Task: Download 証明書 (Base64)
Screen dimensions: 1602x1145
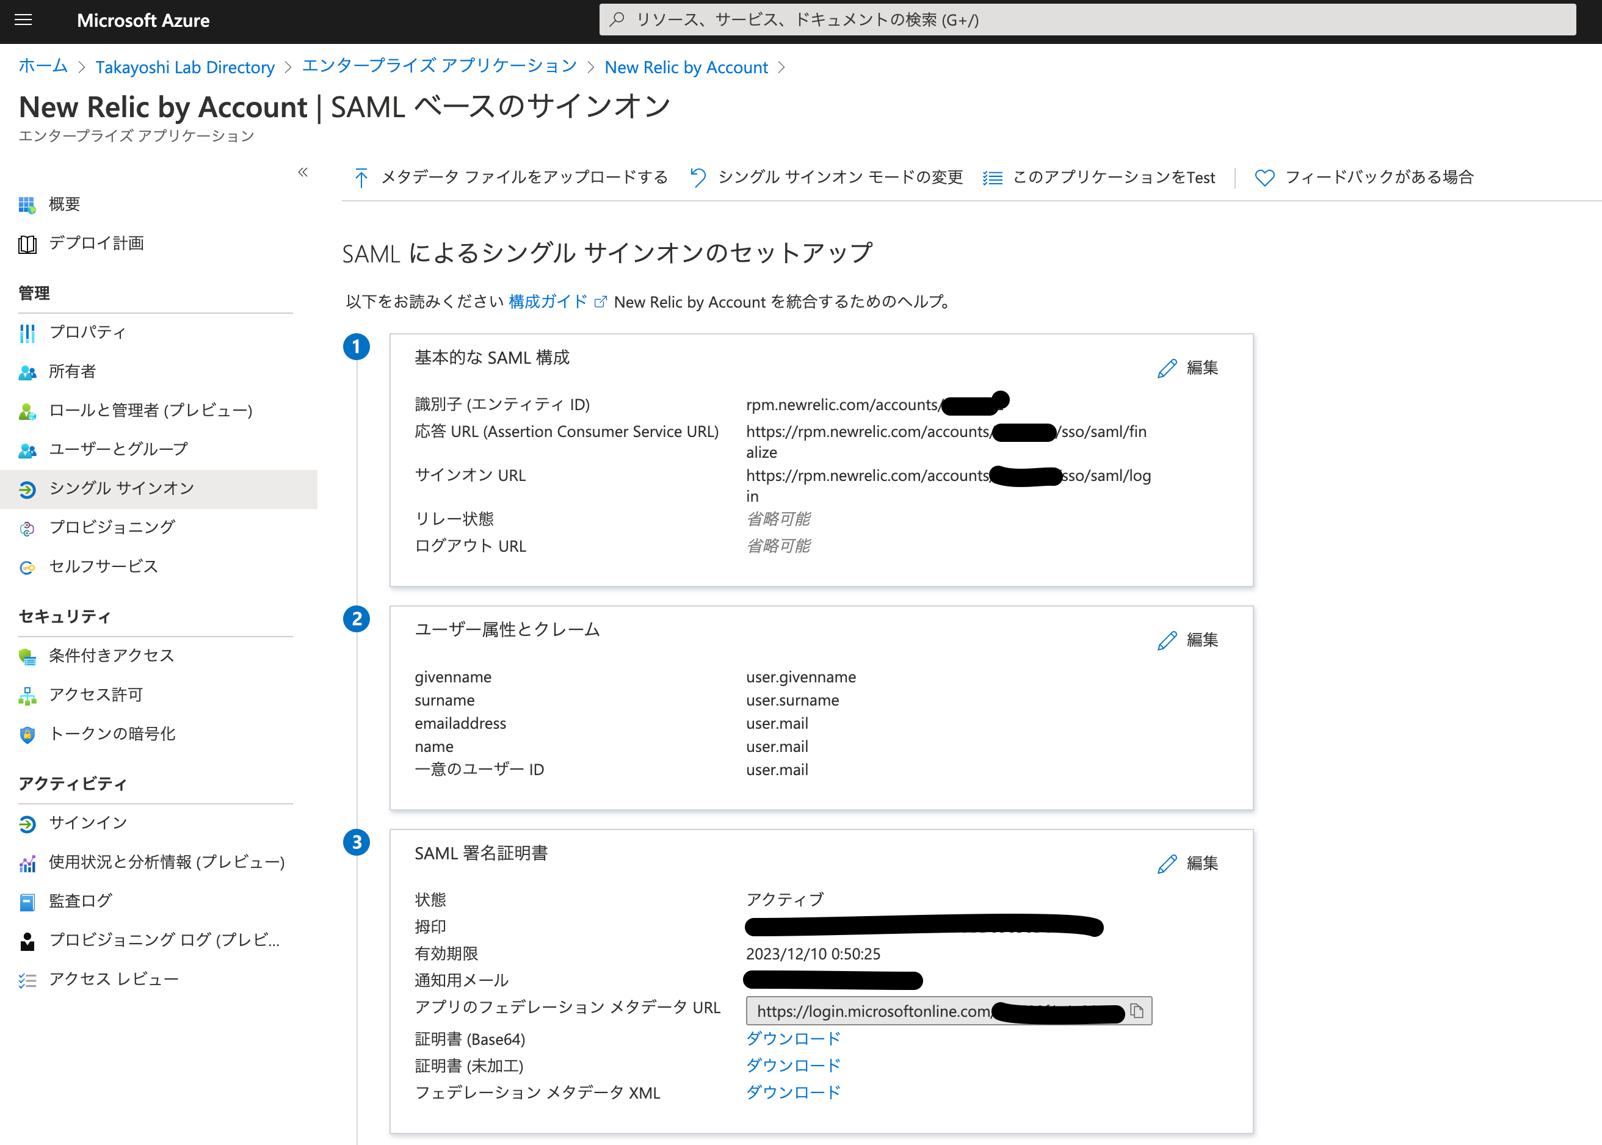Action: click(x=793, y=1039)
